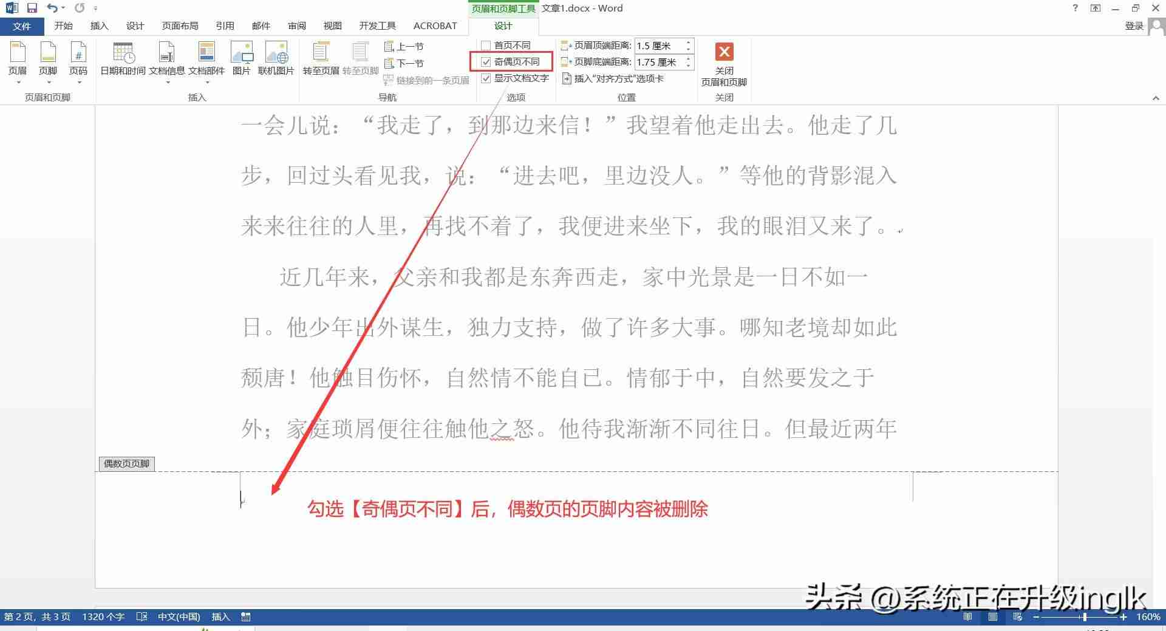Increase 页眉顶端距离 spinner up arrow
Screen dimensions: 1166x631
point(688,43)
